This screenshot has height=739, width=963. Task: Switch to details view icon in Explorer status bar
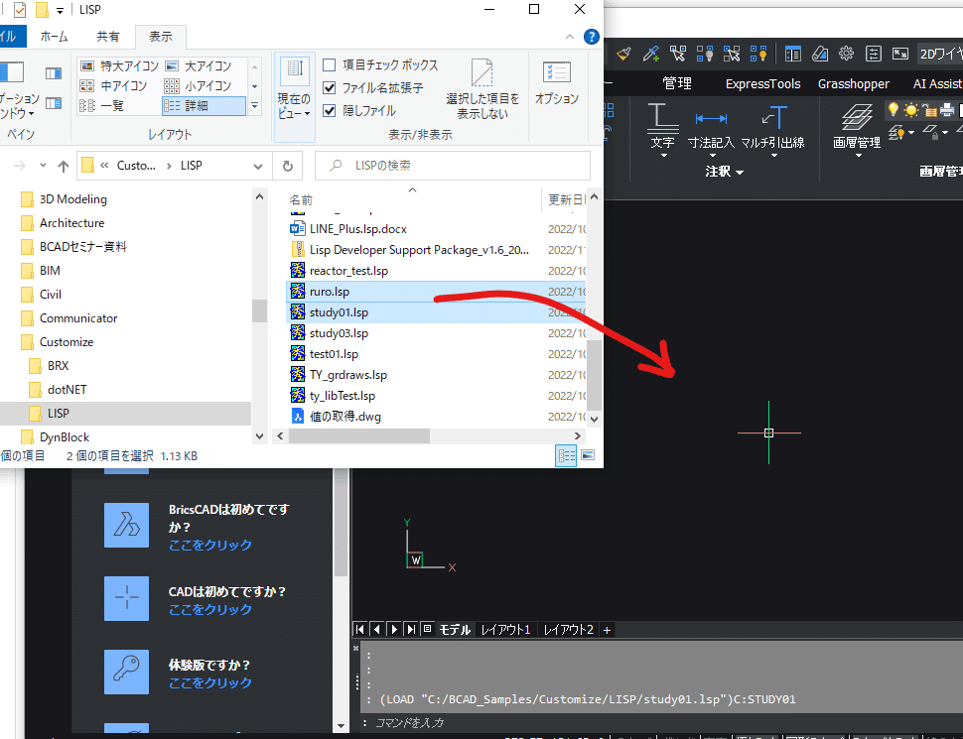566,456
